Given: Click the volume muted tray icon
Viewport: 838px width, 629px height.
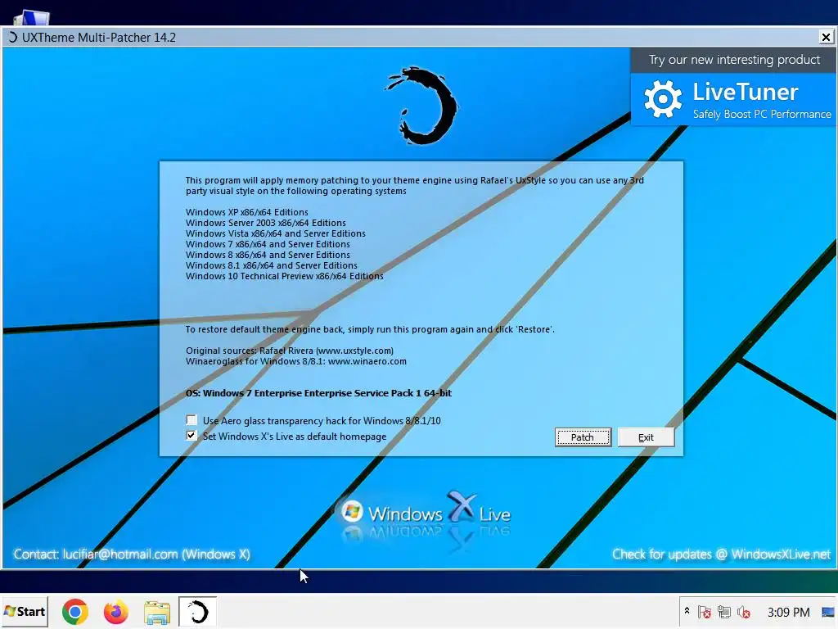Looking at the screenshot, I should click(743, 612).
